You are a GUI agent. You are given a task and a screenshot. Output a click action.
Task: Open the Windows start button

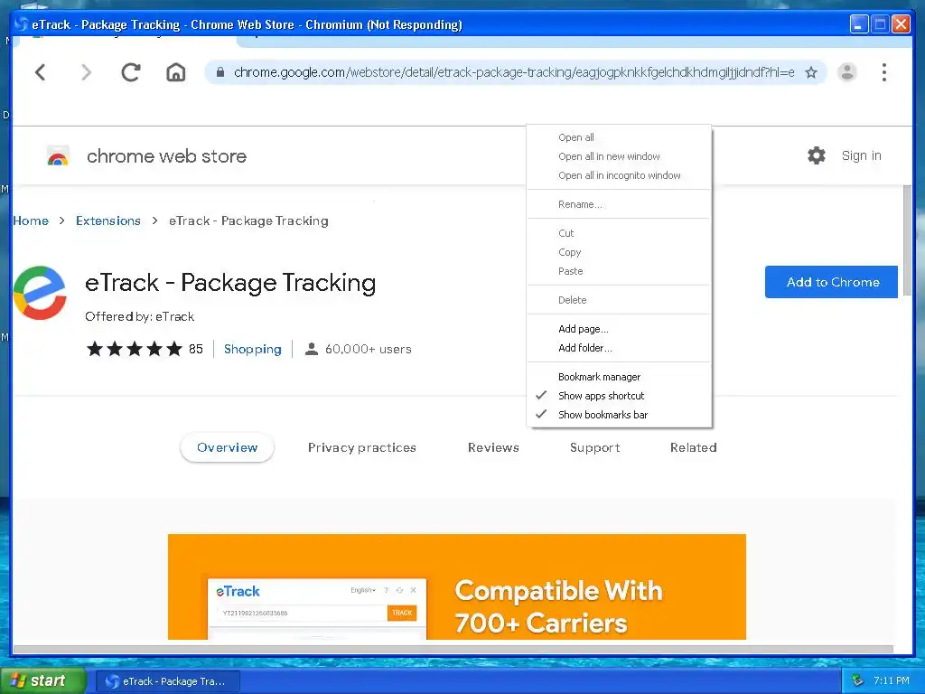coord(42,680)
